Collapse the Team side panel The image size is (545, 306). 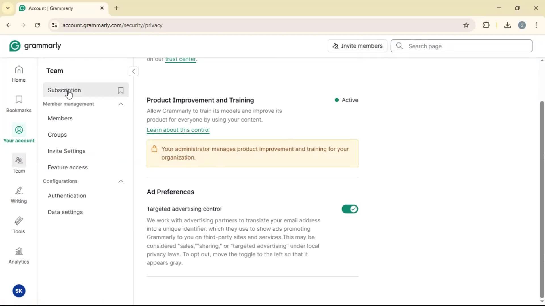click(133, 71)
